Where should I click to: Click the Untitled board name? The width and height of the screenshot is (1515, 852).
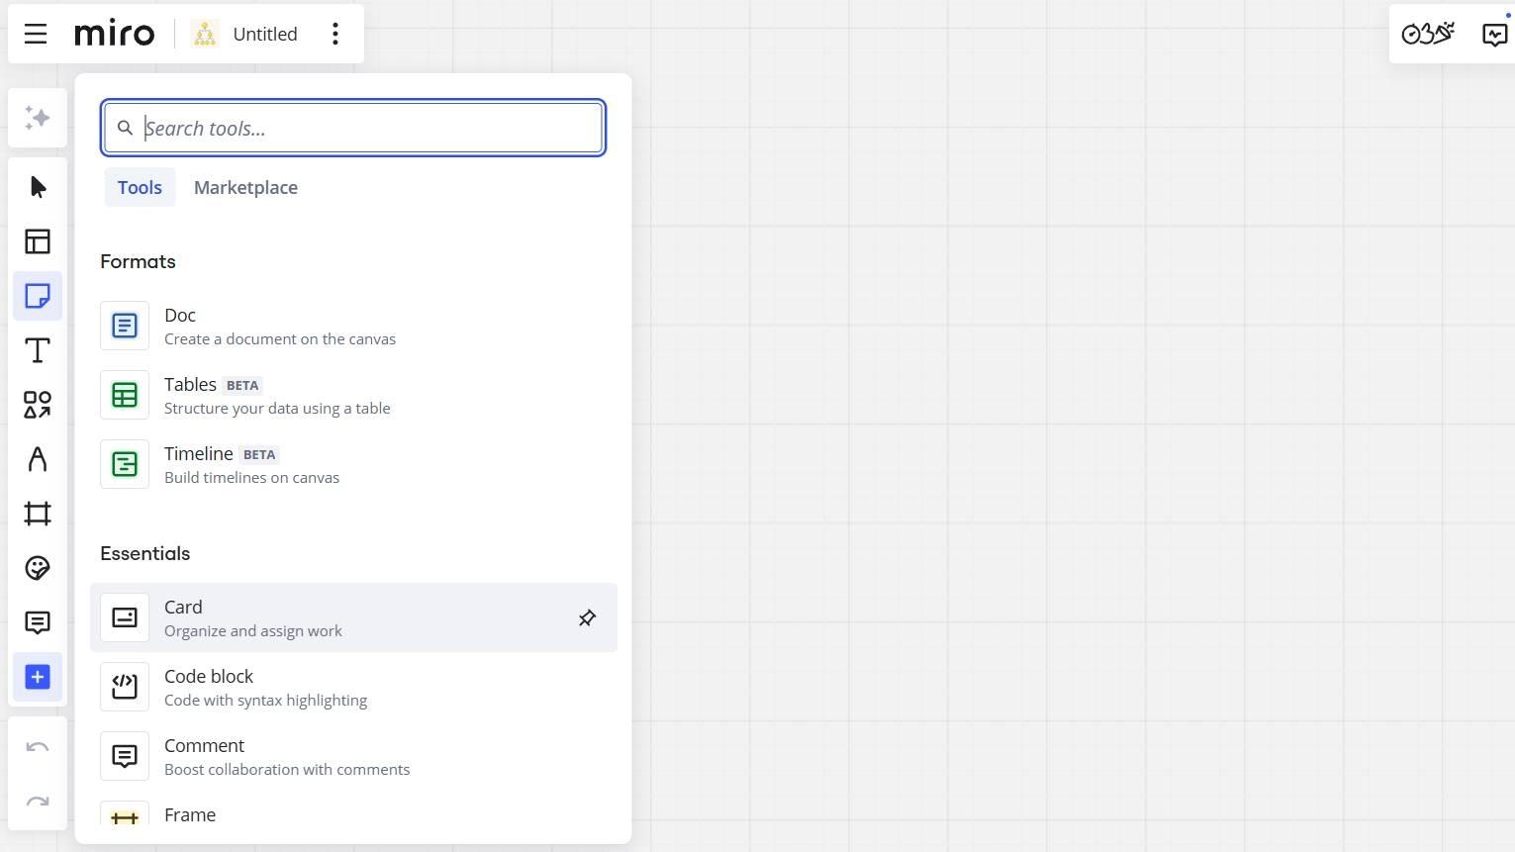[x=264, y=34]
